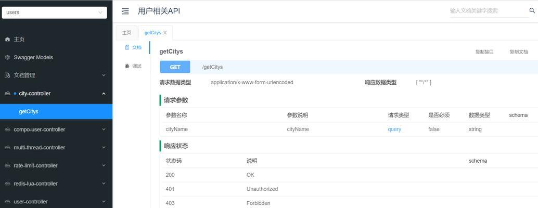The image size is (538, 208).
Task: Click the city-controller cloud icon
Action: tap(8, 94)
